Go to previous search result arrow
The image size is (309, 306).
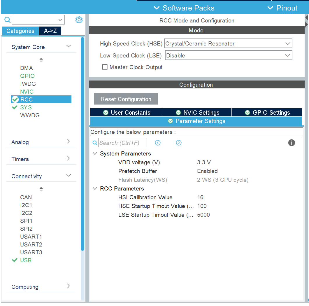[158, 143]
